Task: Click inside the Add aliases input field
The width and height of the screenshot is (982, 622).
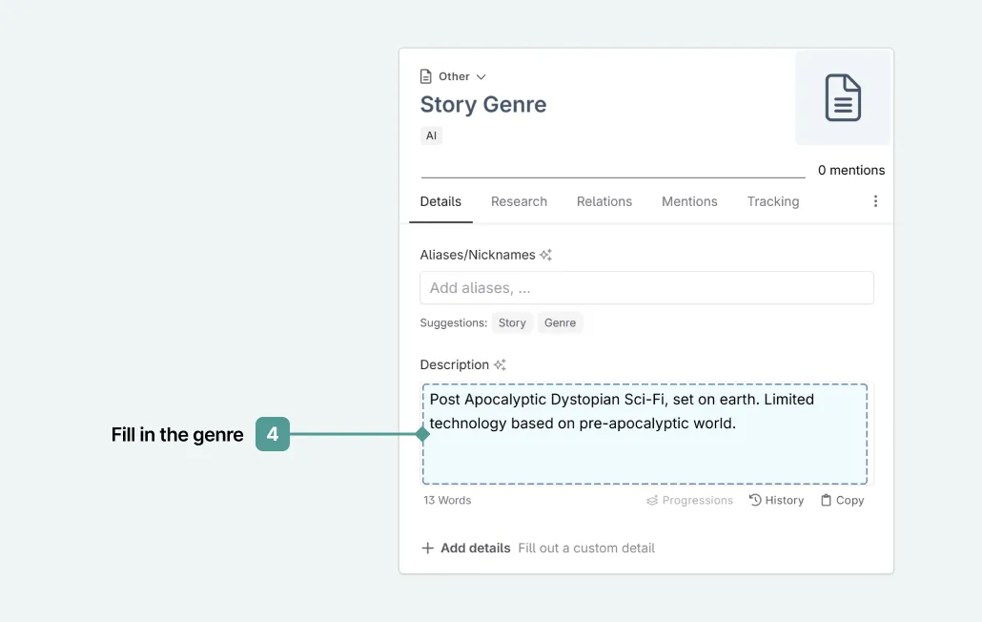Action: pos(646,287)
